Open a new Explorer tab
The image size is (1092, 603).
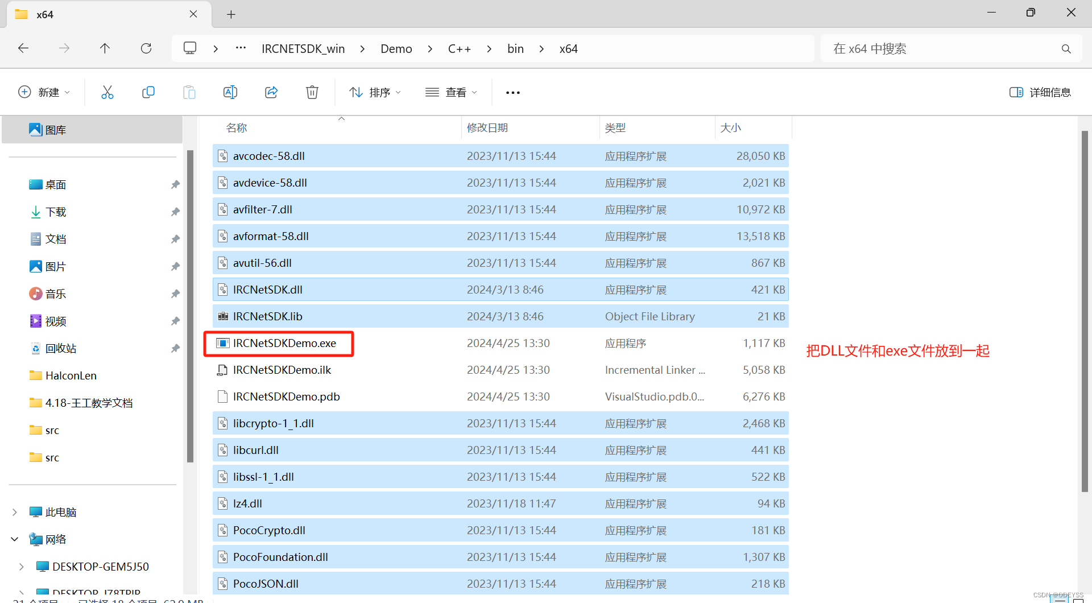tap(231, 15)
